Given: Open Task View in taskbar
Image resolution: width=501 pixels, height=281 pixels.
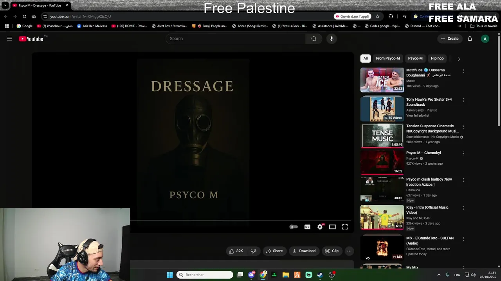Looking at the screenshot, I should 240,275.
